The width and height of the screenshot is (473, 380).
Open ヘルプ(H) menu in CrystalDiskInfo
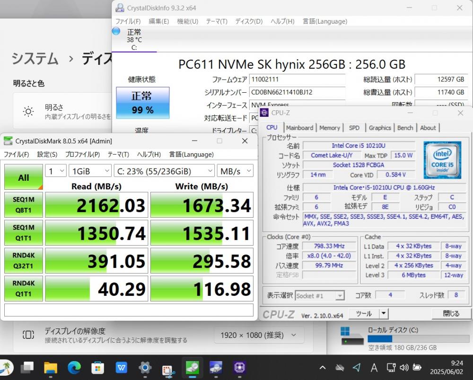(x=283, y=21)
